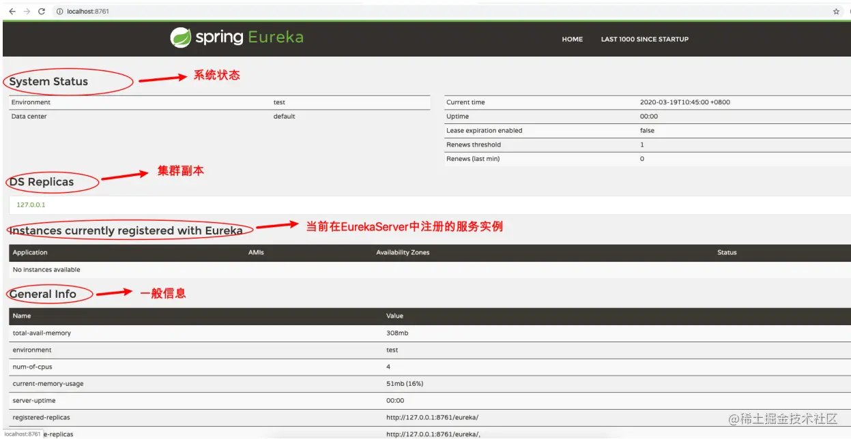Select the lease expiration value false
This screenshot has height=439, width=851.
click(647, 131)
